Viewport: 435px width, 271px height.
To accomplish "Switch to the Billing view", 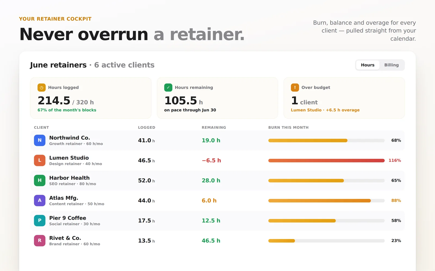I will point(391,65).
